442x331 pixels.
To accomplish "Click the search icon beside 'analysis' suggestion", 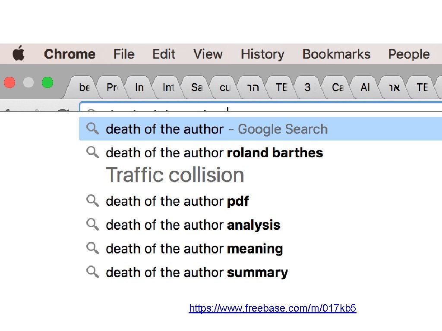I will click(92, 224).
